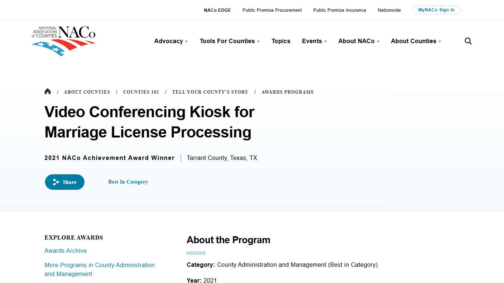The width and height of the screenshot is (504, 283).
Task: Expand the Advocacy dropdown menu
Action: (170, 41)
